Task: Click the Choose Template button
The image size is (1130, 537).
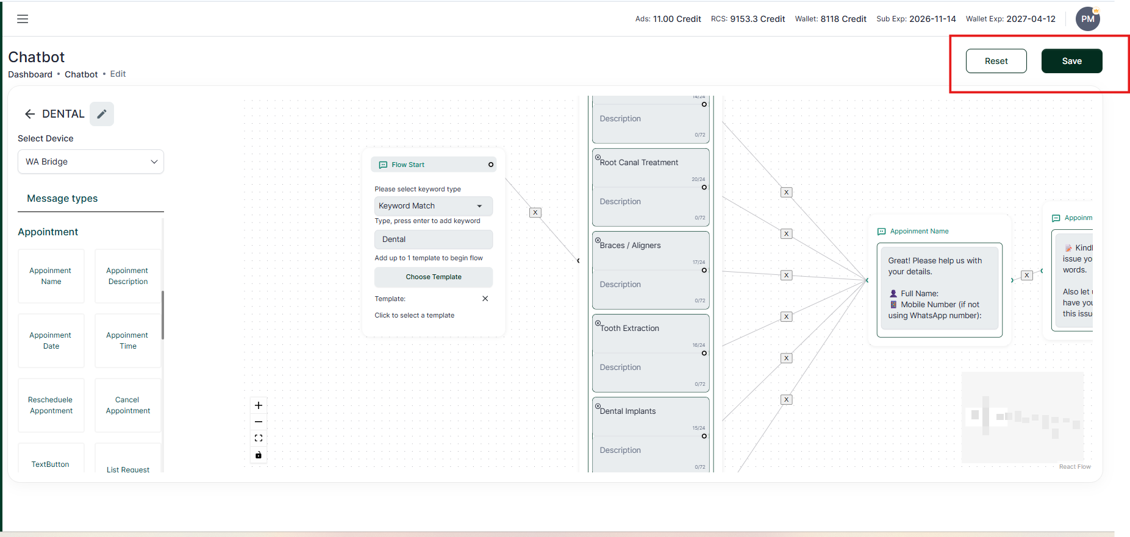Action: pyautogui.click(x=433, y=277)
